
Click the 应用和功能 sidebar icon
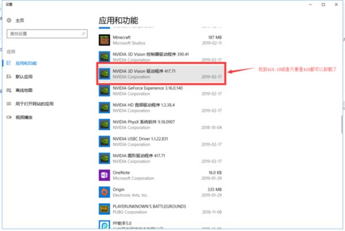pos(9,63)
